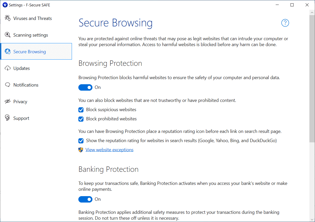The height and width of the screenshot is (222, 315).
Task: Disable the Banking Protection toggle
Action: [x=85, y=199]
